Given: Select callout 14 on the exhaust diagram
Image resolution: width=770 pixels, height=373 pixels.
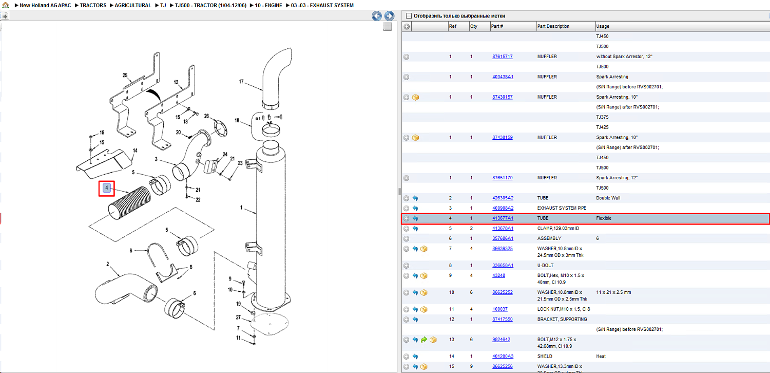Looking at the screenshot, I should pyautogui.click(x=136, y=151).
